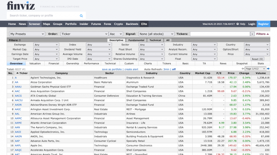
Task: Open Home in the navigation bar
Action: click(x=12, y=24)
